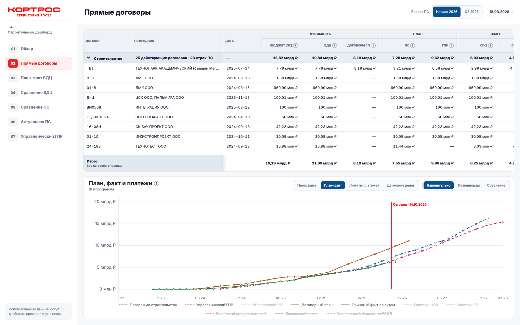Go to Управленческий ГПР page
Image resolution: width=520 pixels, height=325 pixels.
[x=38, y=136]
